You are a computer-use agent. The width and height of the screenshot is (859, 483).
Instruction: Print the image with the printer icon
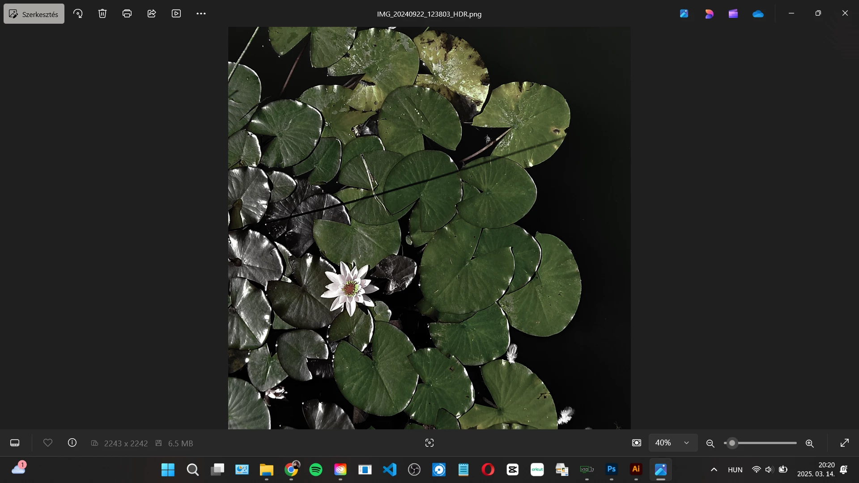click(127, 13)
